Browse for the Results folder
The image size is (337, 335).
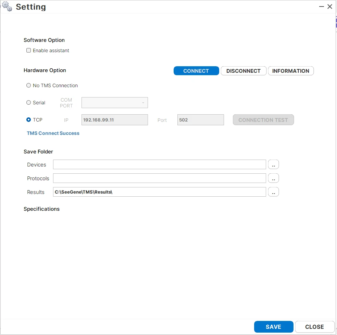point(273,192)
